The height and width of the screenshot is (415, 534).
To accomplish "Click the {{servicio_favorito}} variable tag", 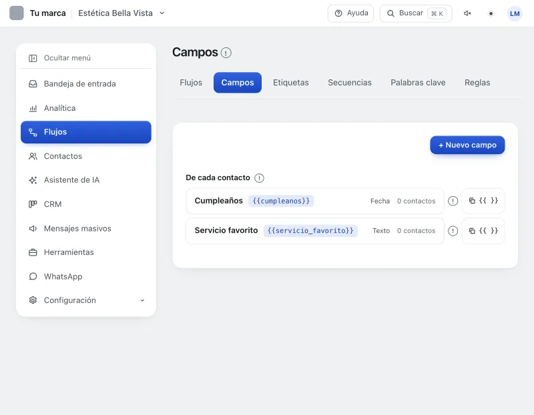I will pyautogui.click(x=310, y=231).
